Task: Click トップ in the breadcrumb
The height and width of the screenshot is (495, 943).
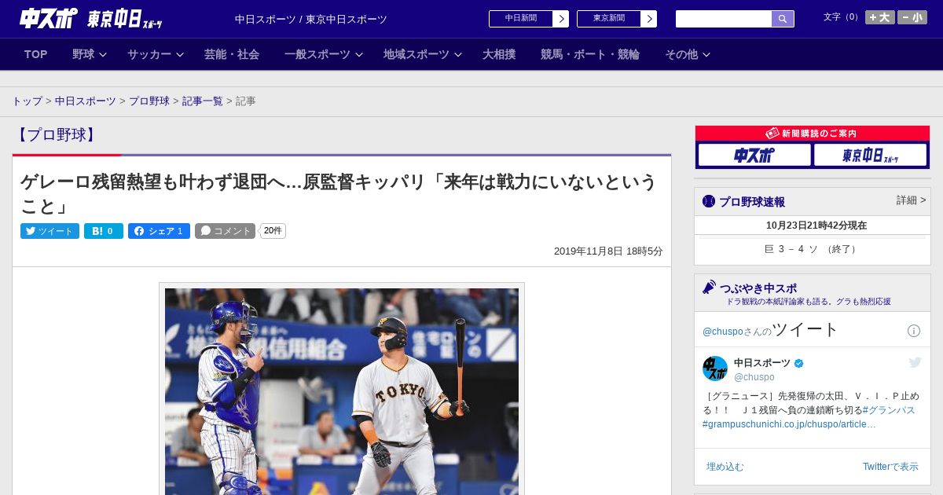Action: click(27, 101)
